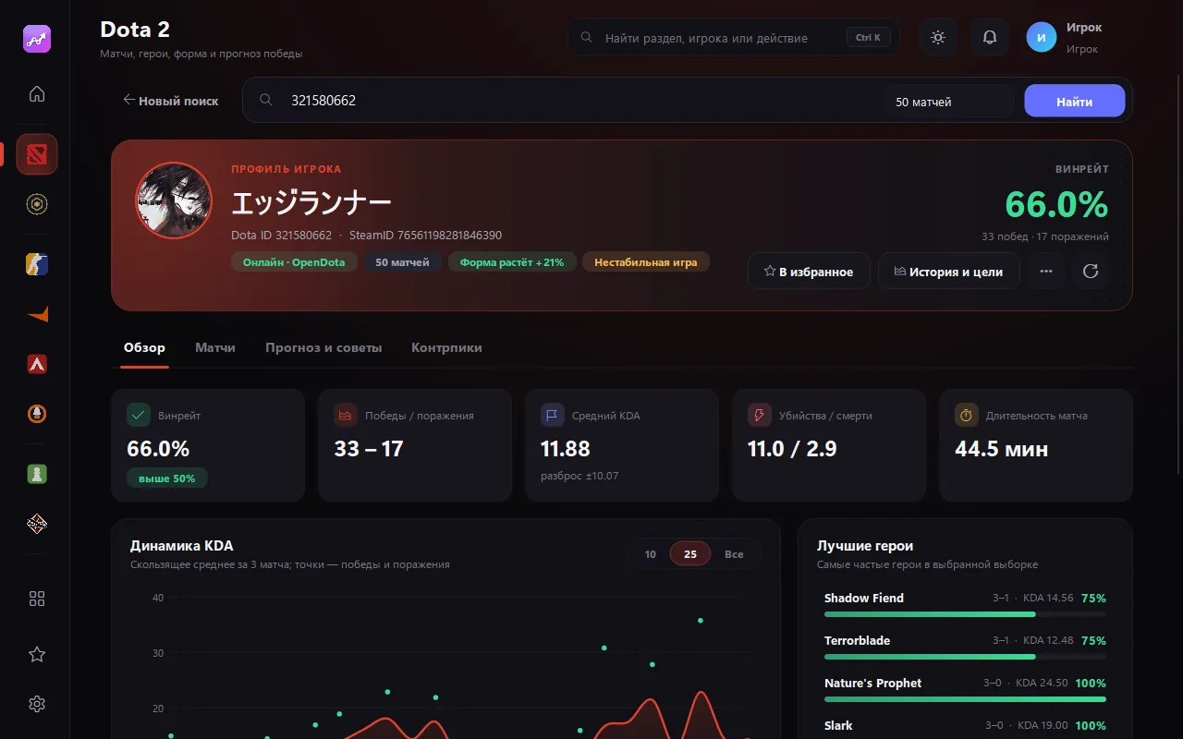Viewport: 1183px width, 739px height.
Task: Open the 'Контрпики' tab
Action: [x=446, y=347]
